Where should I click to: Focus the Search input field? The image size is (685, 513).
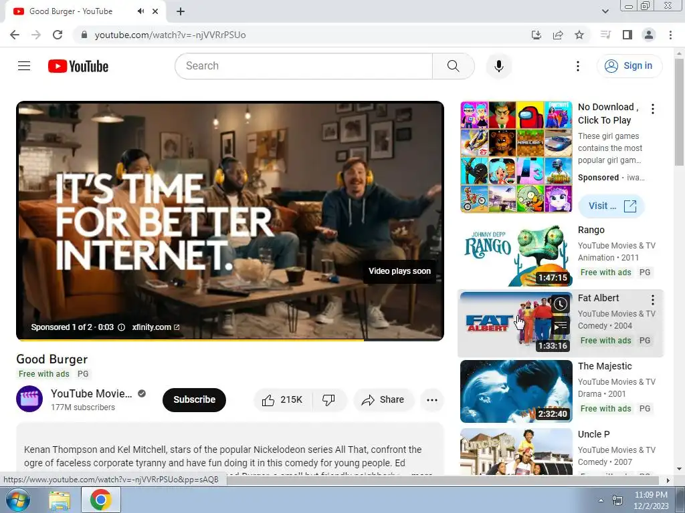point(304,66)
